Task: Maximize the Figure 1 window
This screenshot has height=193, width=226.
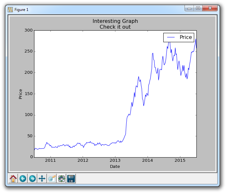Action: tap(198, 8)
